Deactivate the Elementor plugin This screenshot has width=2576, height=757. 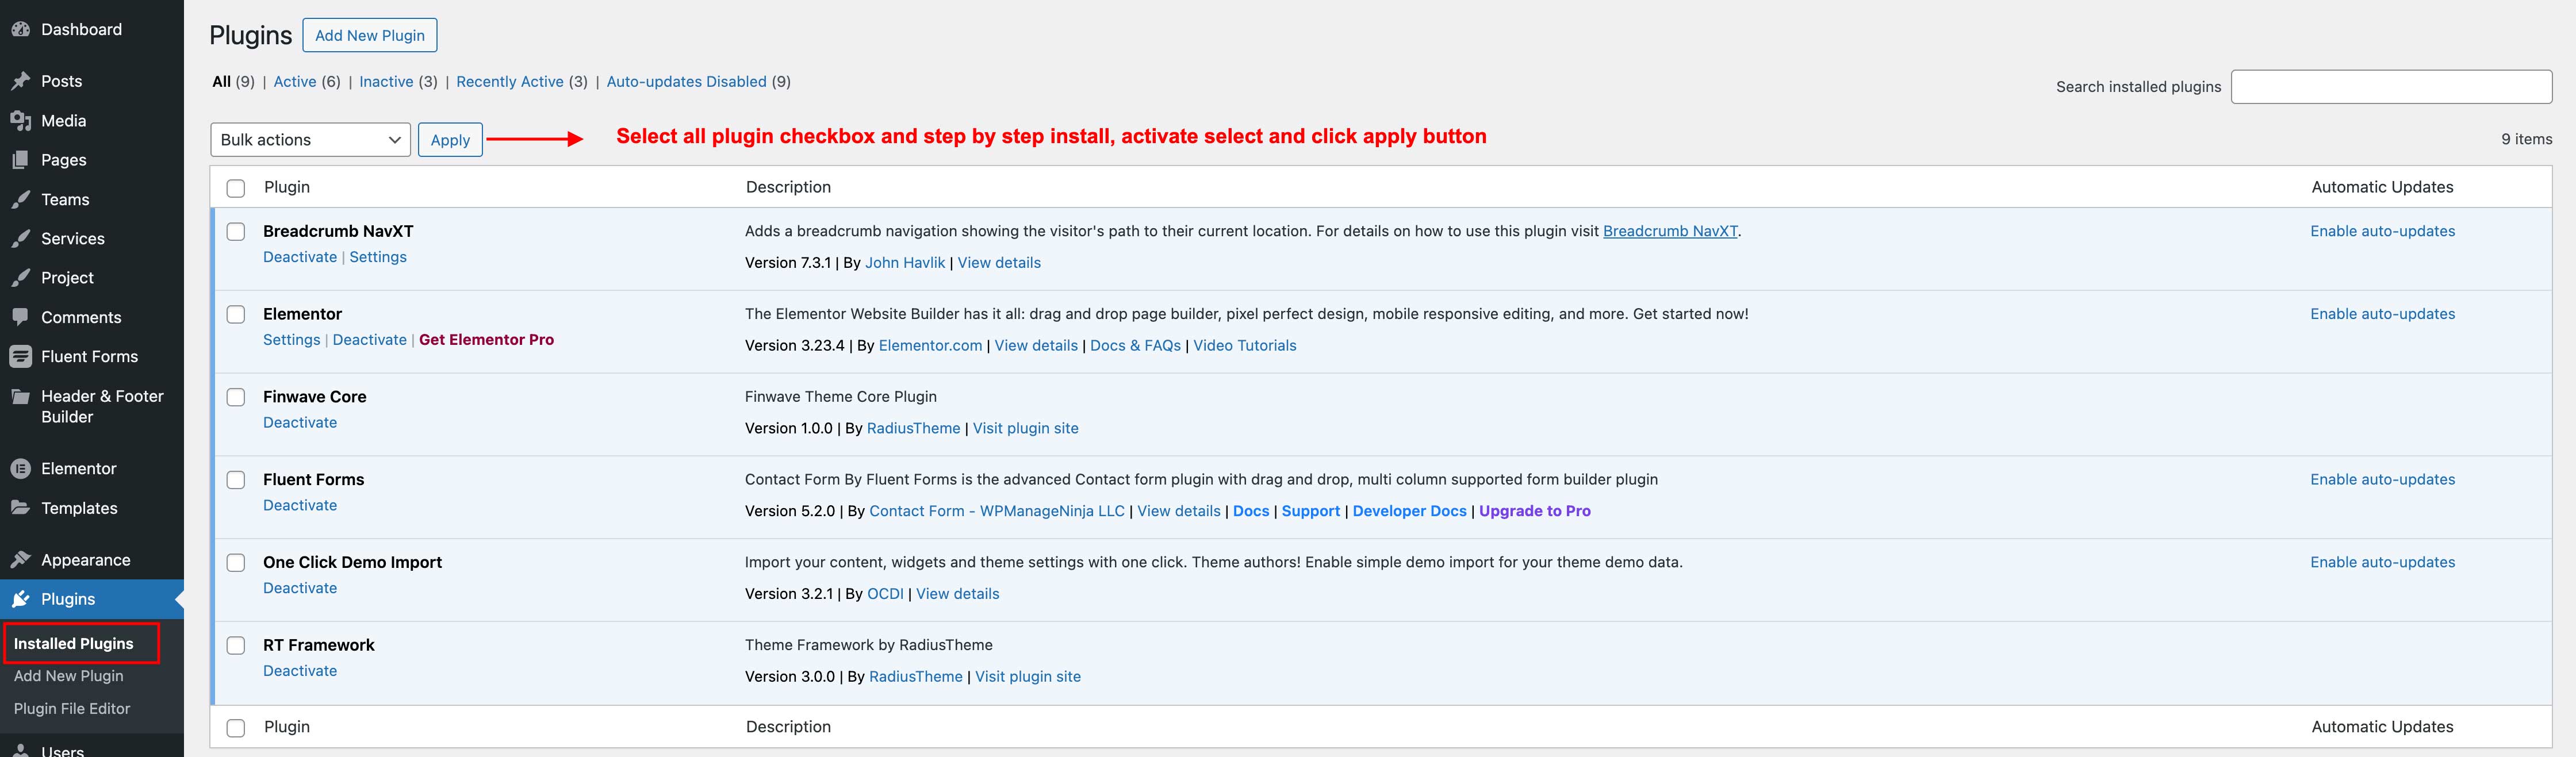click(370, 340)
